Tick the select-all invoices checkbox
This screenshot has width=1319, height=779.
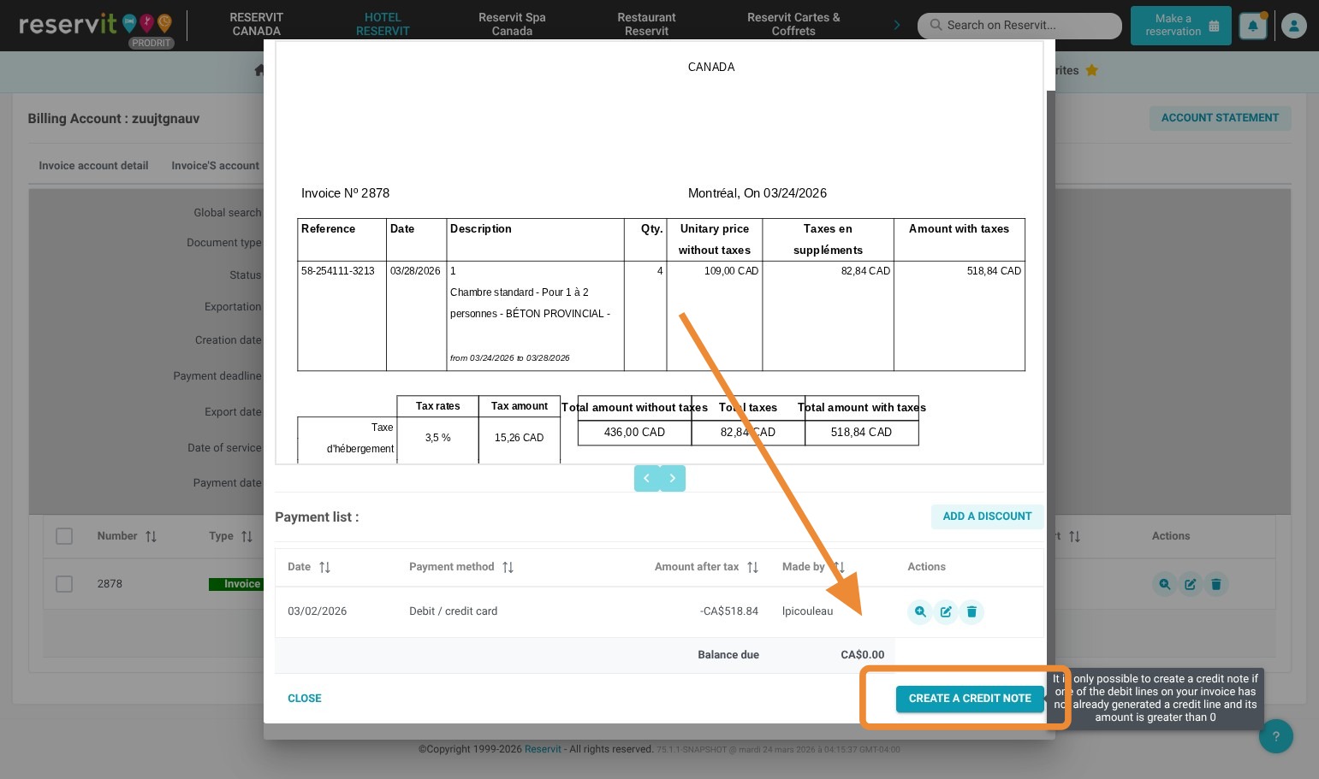(64, 536)
